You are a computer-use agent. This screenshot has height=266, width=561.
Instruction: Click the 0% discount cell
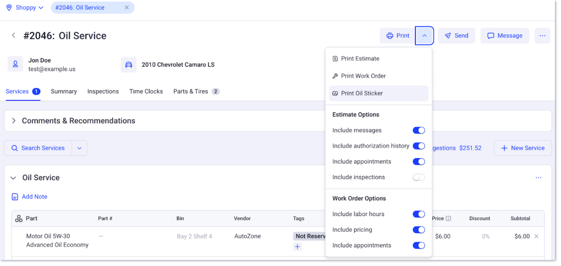click(486, 236)
